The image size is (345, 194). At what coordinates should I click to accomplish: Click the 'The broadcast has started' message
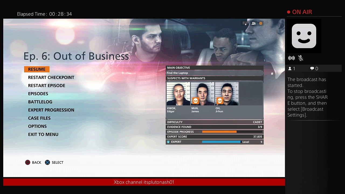click(x=307, y=82)
